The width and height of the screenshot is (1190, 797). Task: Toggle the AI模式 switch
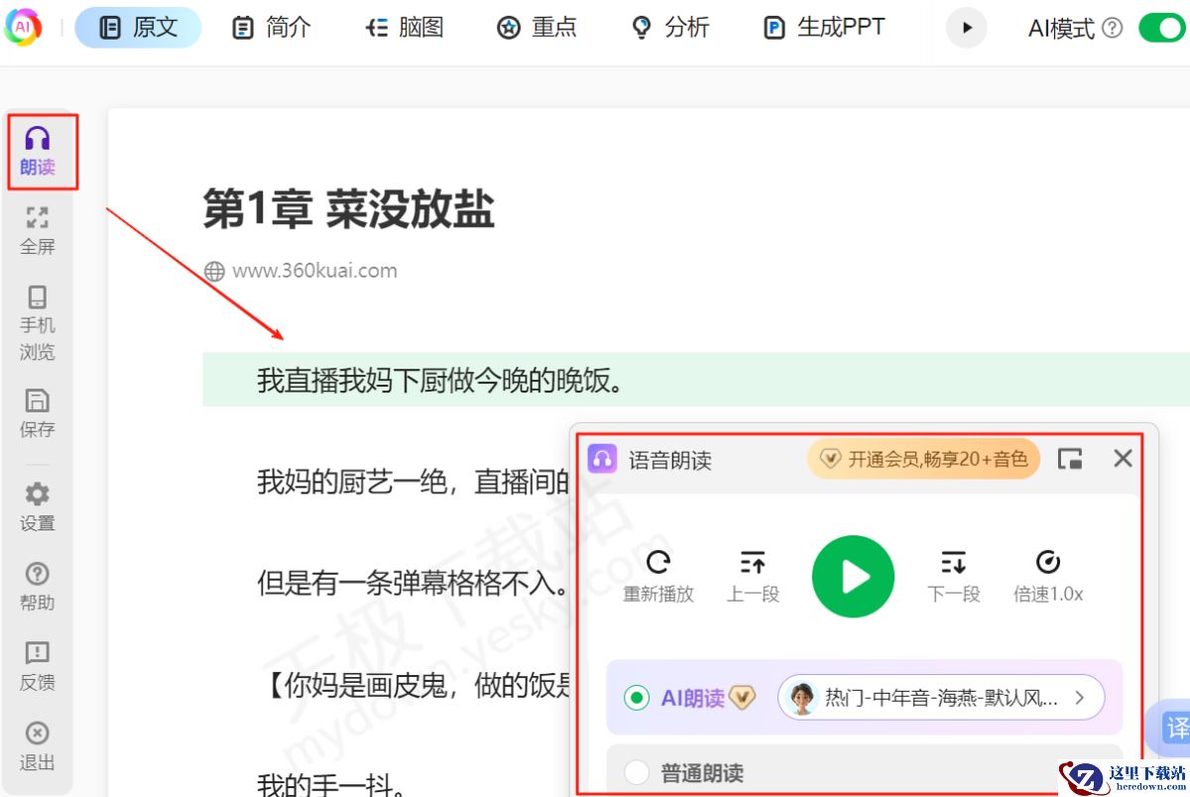(1163, 28)
